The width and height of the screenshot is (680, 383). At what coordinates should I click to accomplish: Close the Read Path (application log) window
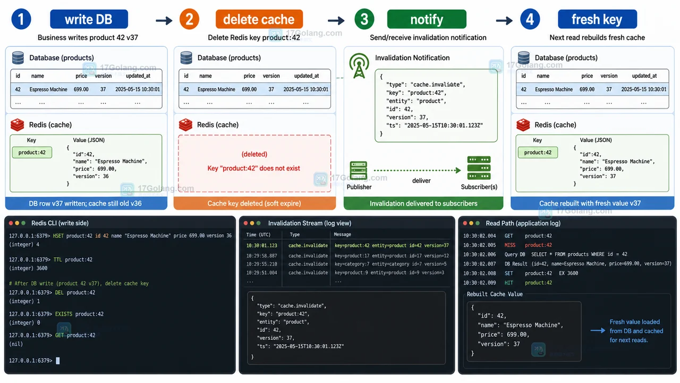click(x=465, y=223)
